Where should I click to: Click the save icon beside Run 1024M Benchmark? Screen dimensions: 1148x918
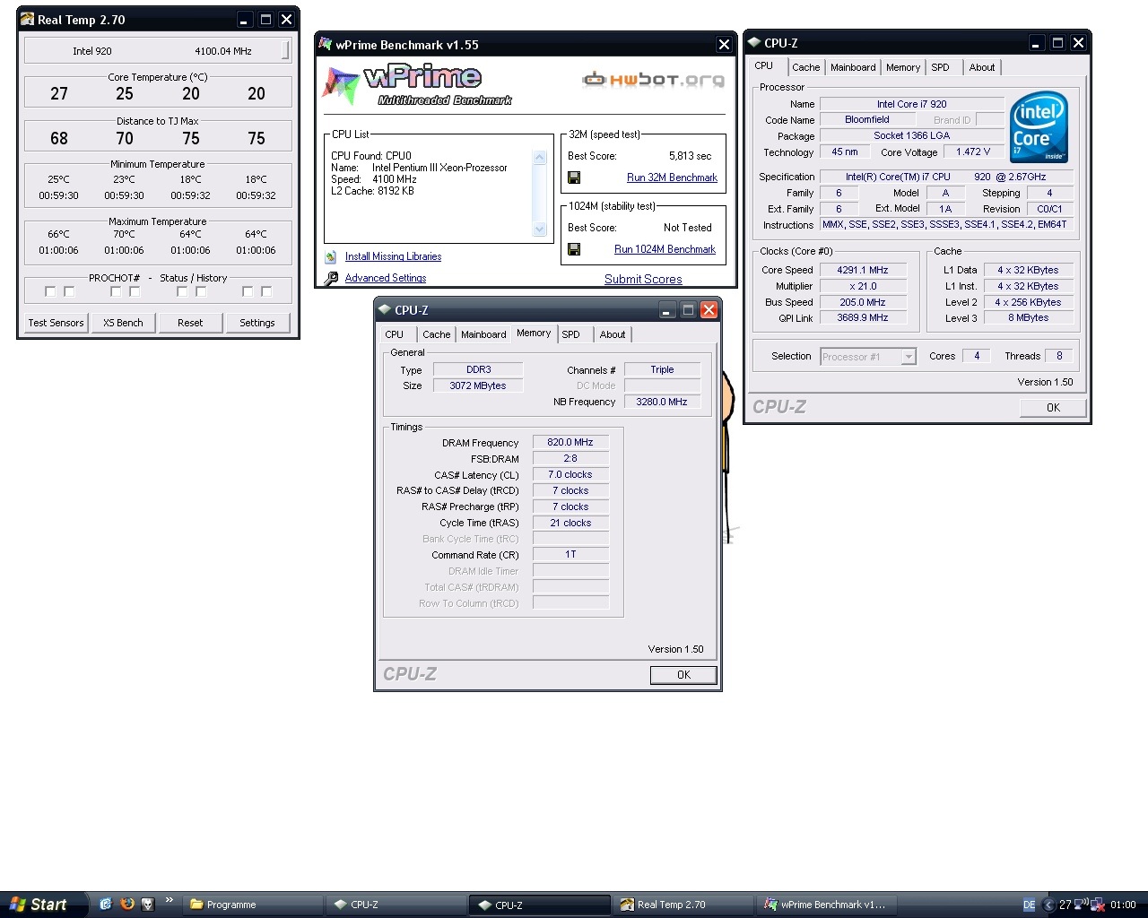coord(574,249)
